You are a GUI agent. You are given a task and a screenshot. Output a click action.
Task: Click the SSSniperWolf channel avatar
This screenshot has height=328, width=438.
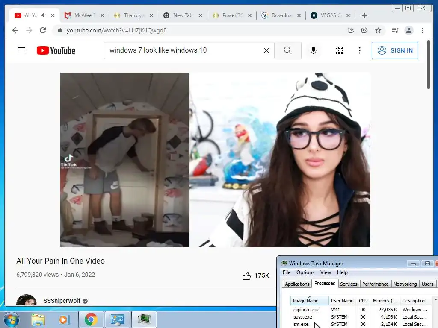point(26,300)
